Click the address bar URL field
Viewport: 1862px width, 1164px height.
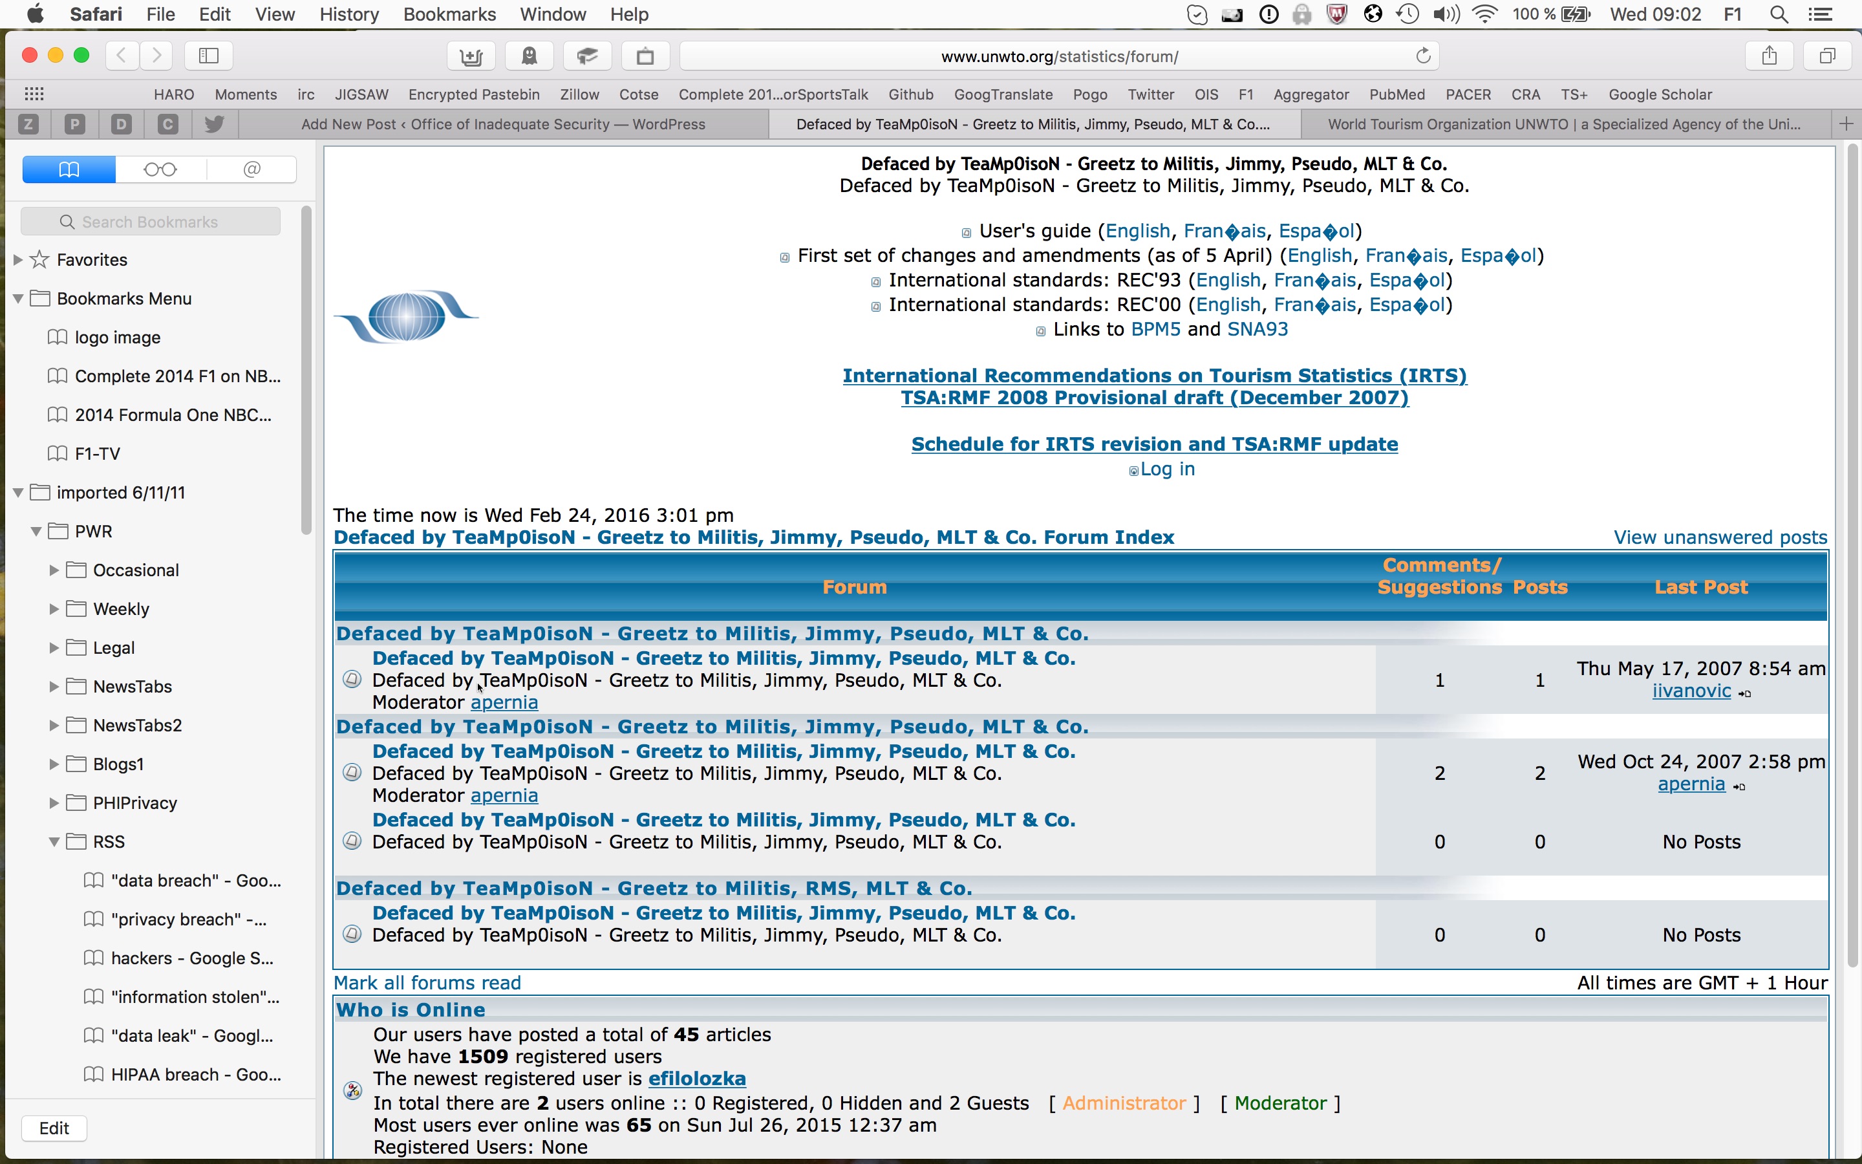[1060, 56]
